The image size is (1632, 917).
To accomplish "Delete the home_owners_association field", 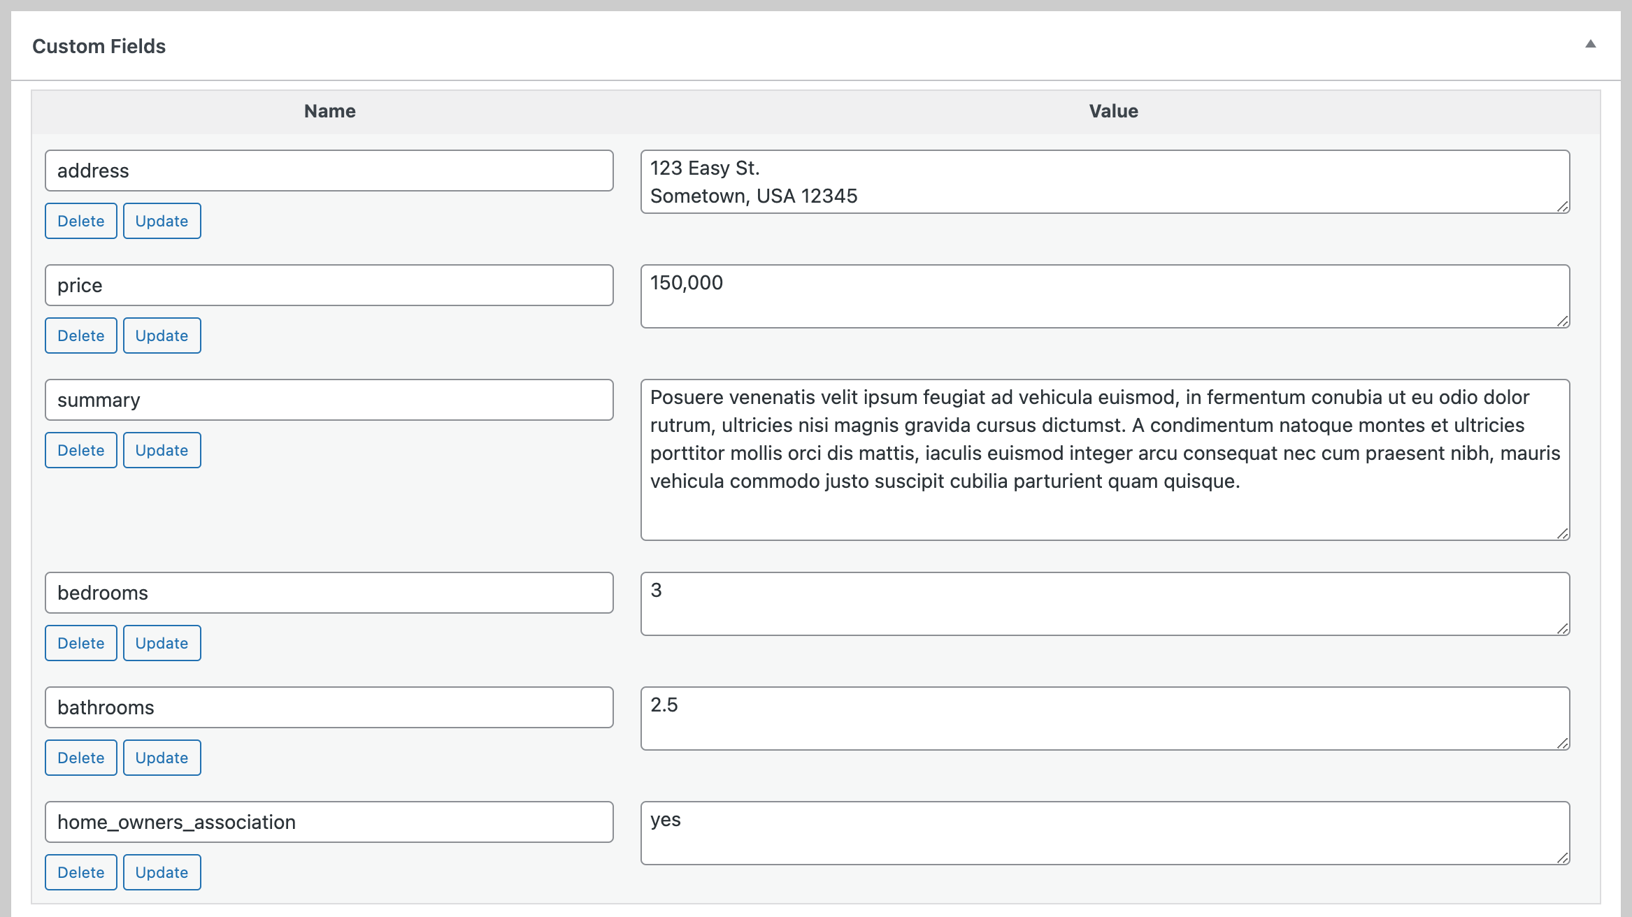I will point(80,872).
